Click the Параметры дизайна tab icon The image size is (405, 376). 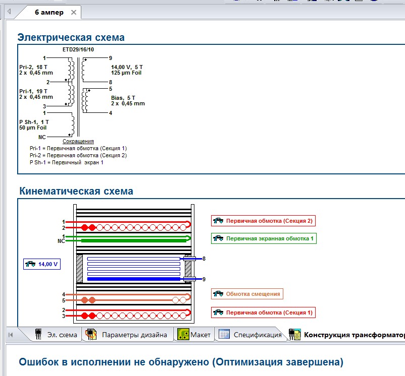pyautogui.click(x=91, y=334)
